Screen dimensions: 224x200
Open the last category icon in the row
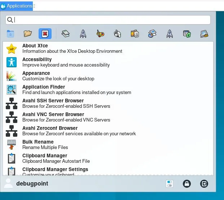205,34
